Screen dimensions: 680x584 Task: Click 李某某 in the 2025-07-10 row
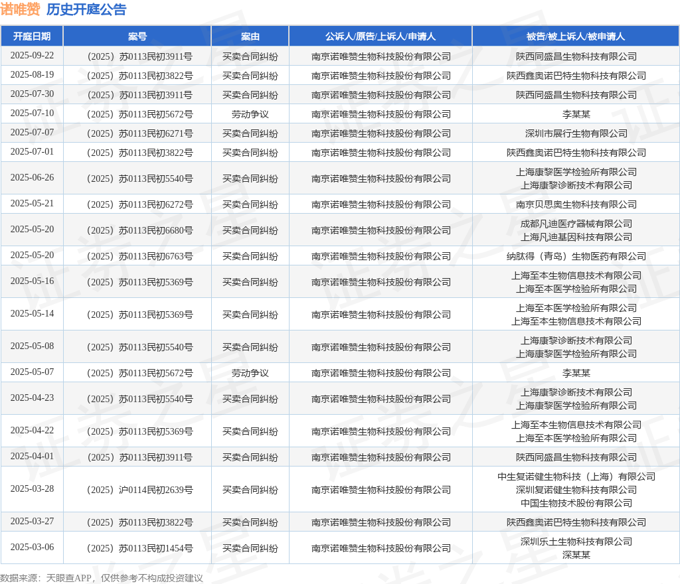point(576,114)
